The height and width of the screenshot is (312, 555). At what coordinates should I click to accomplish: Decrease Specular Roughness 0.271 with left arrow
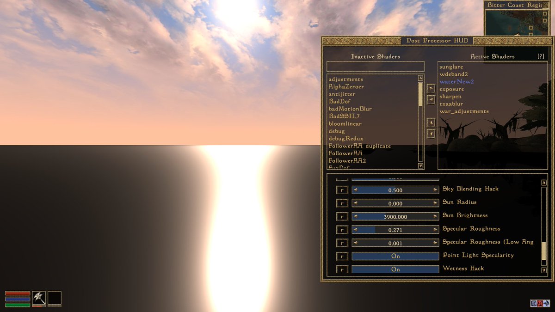(x=355, y=230)
